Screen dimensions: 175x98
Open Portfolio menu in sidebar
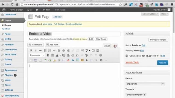(x=9, y=45)
